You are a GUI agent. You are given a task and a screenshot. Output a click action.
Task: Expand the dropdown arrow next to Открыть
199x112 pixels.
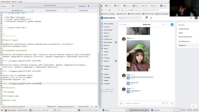click(x=9, y=6)
